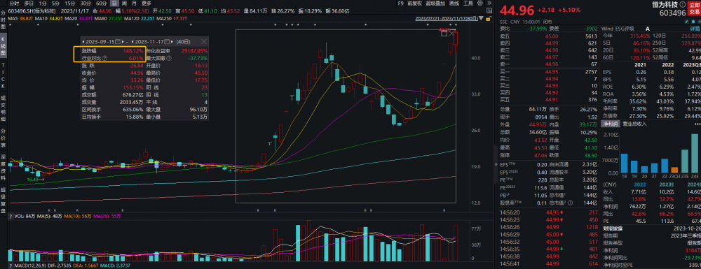Viewport: 701px width, 269px height.
Task: Open calendar picker for start date 2023-09-15
Action: tap(118, 41)
